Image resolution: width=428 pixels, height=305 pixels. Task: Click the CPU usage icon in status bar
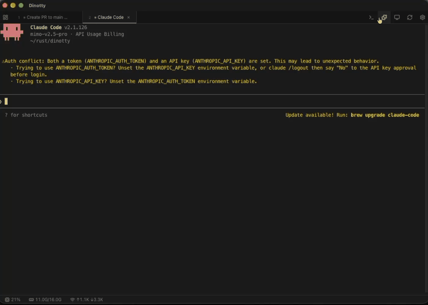[x=7, y=300]
